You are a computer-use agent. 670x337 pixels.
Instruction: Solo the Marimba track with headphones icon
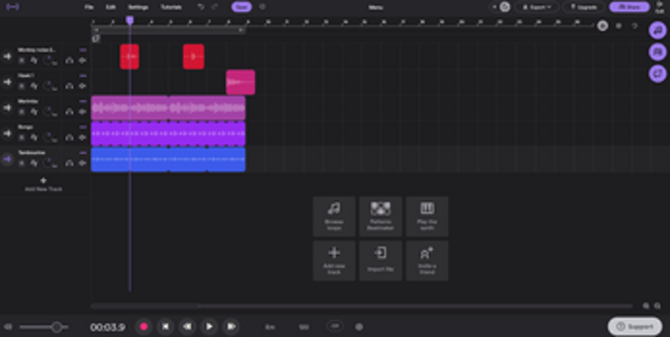pos(70,112)
